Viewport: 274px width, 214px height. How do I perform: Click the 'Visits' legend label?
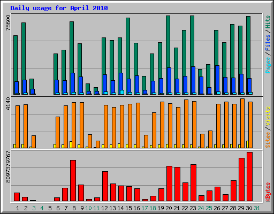[x=268, y=116]
